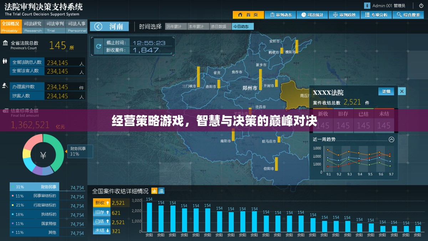
Task: Collapse the 近一周趋势 chart section
Action: 391,140
